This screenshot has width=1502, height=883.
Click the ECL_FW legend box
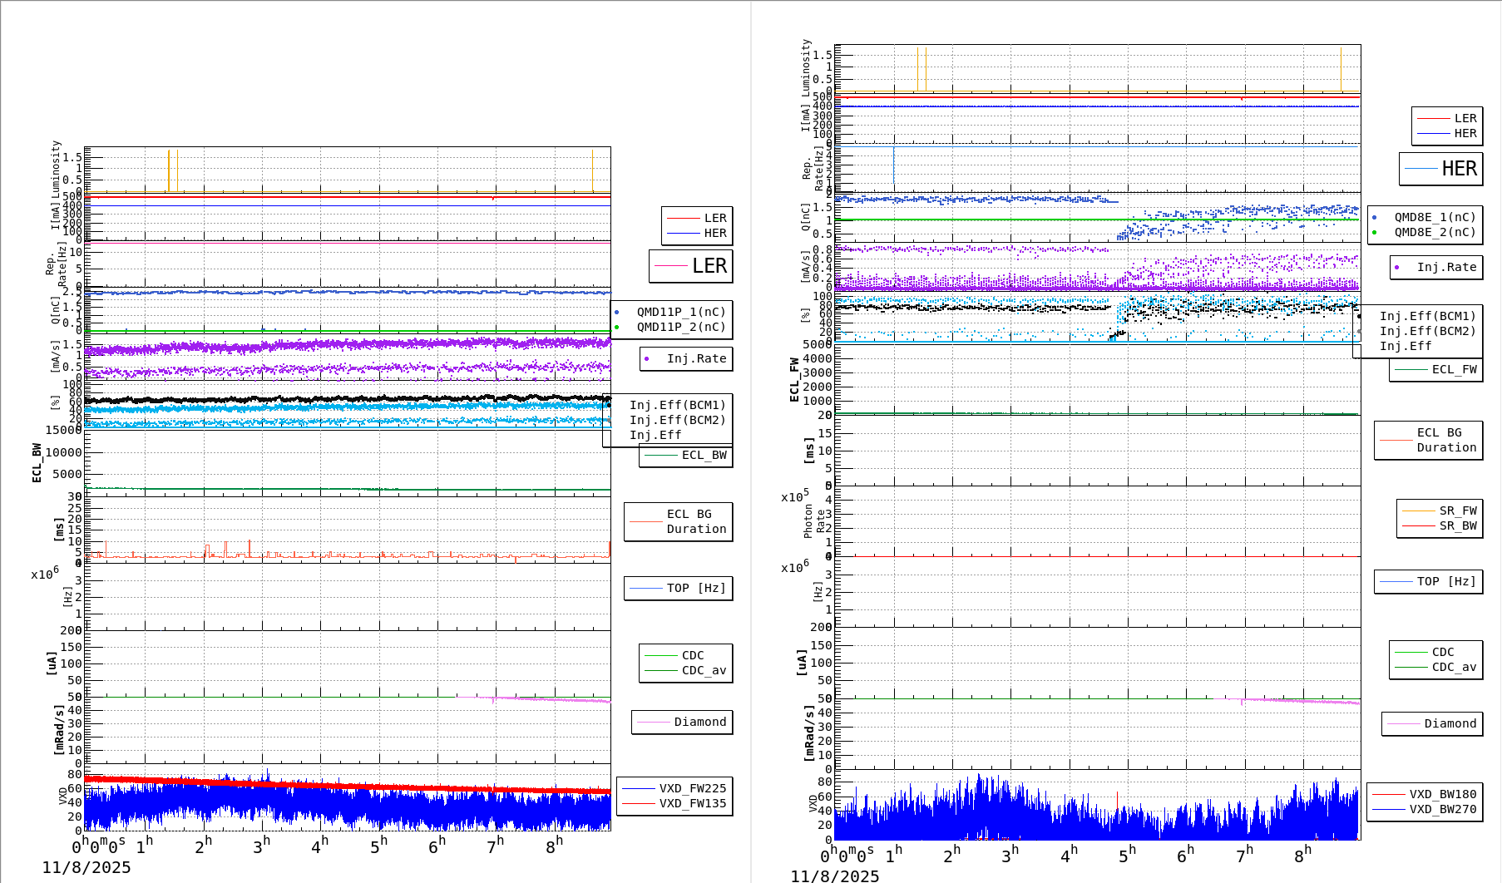click(1435, 369)
